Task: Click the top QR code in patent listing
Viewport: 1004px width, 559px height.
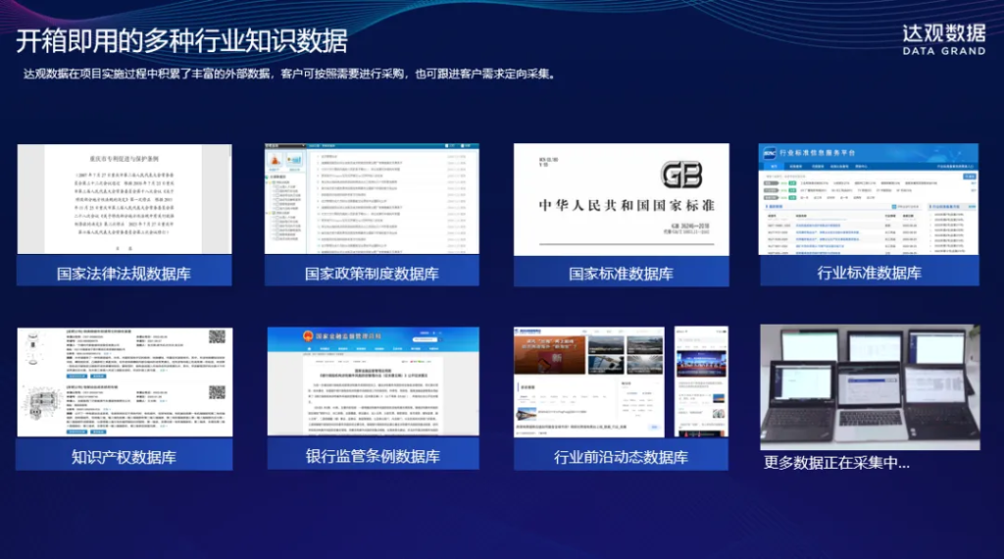Action: coord(217,336)
